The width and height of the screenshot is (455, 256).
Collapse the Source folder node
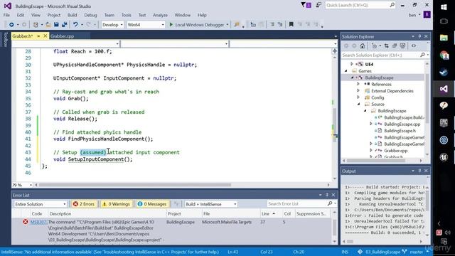(359, 105)
